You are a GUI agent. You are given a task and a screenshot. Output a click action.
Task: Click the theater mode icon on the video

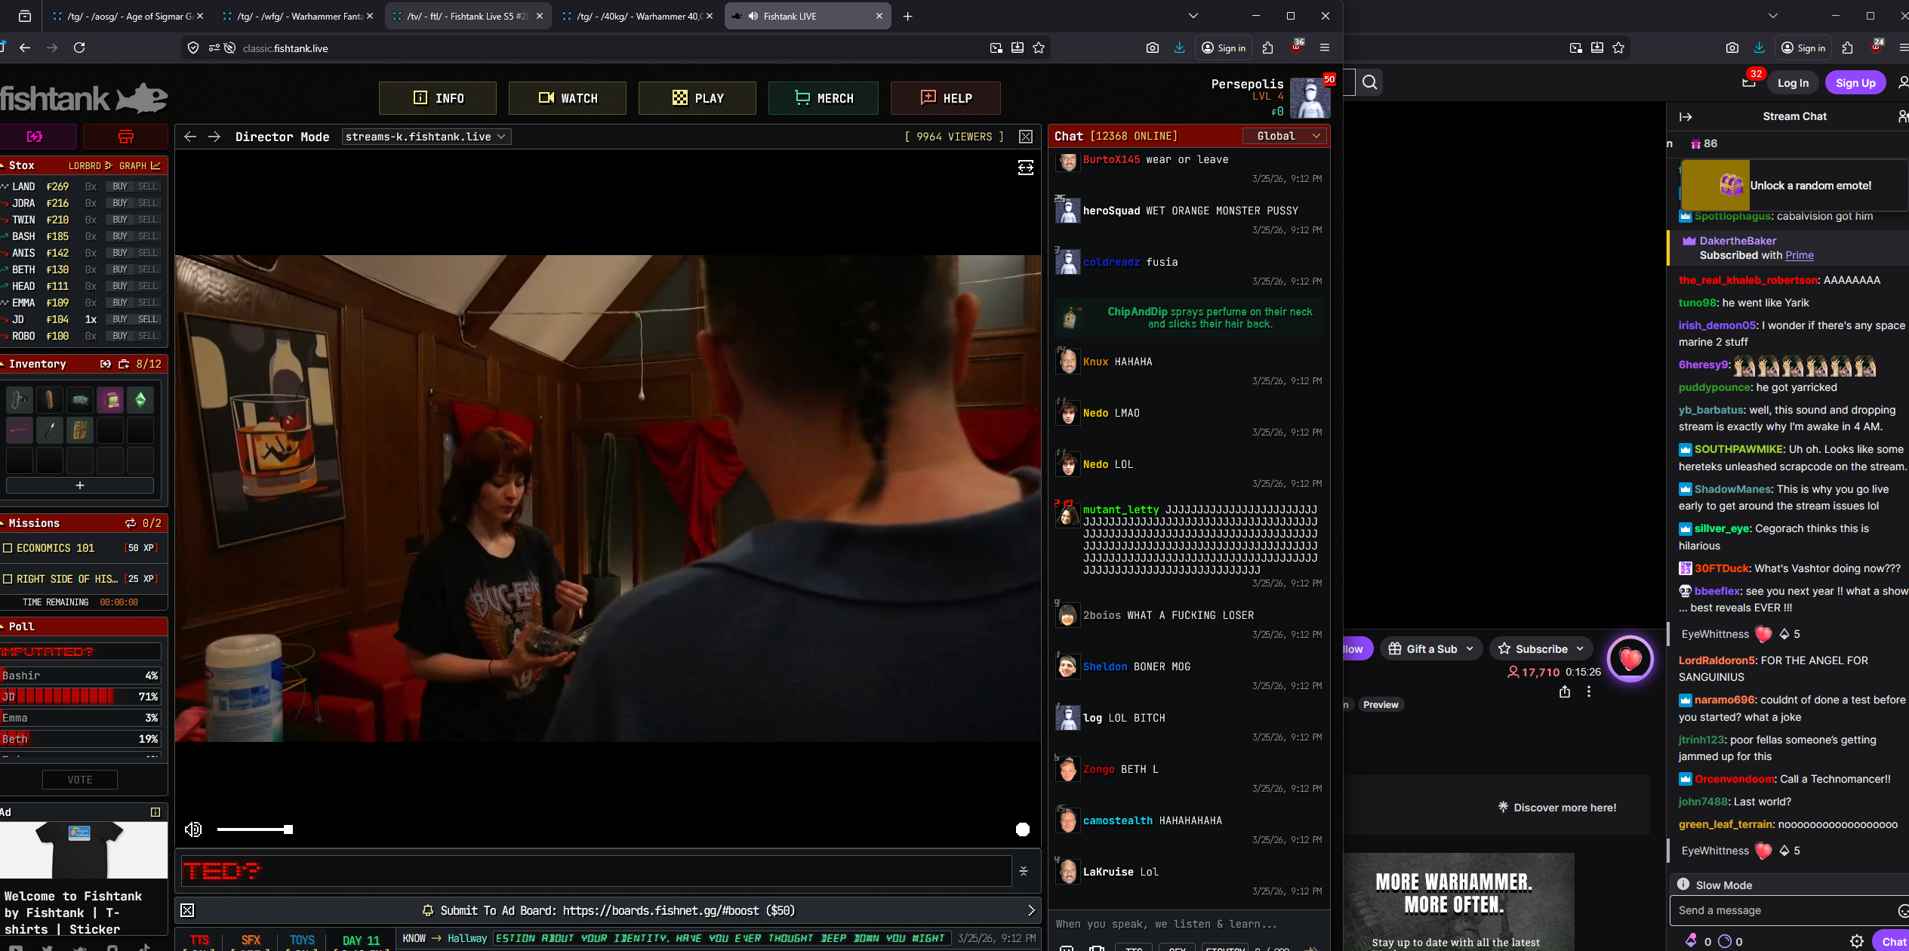coord(1025,168)
